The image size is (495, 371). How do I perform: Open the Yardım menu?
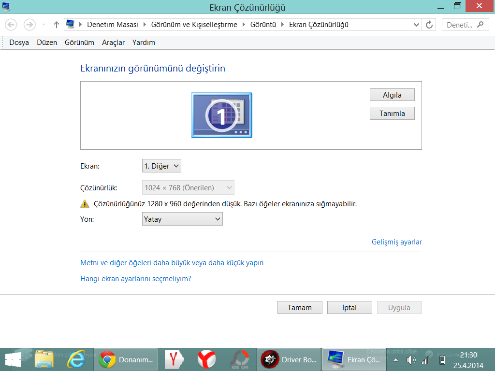(x=144, y=43)
